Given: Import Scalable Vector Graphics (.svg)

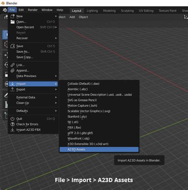Looking at the screenshot, I should [x=99, y=111].
